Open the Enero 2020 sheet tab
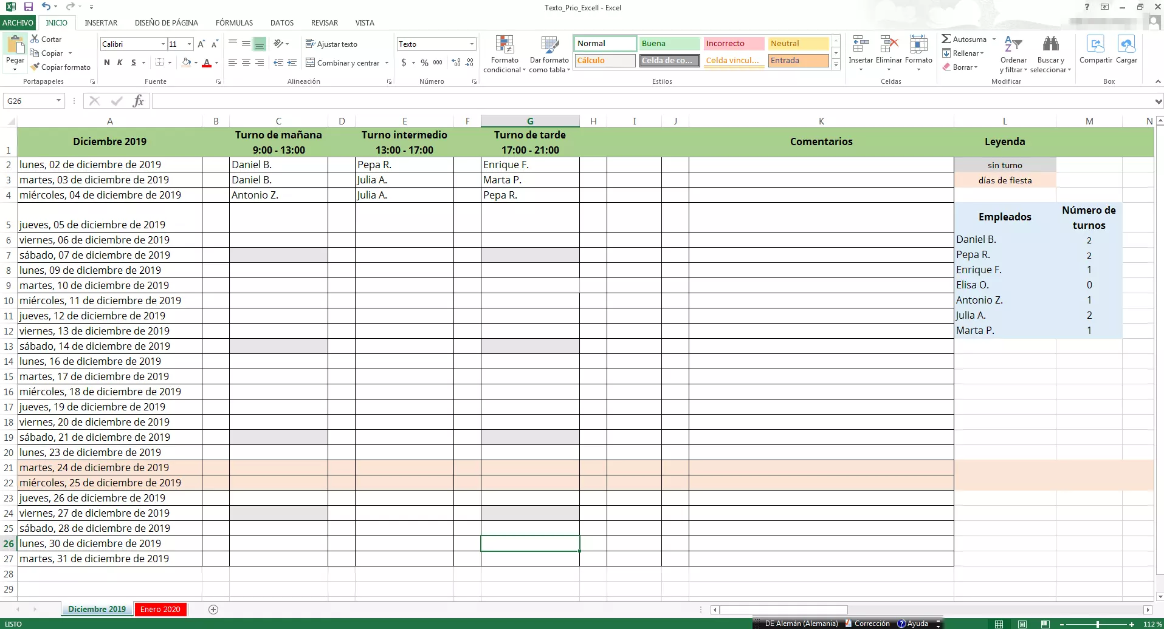The image size is (1164, 629). click(160, 609)
